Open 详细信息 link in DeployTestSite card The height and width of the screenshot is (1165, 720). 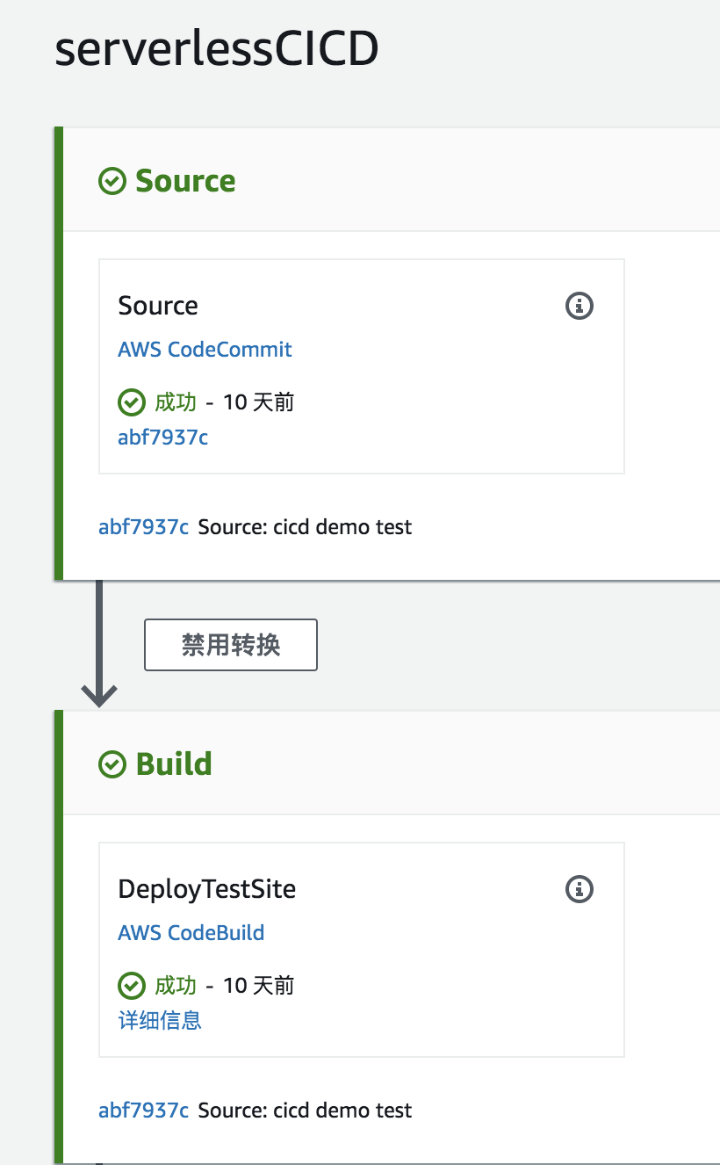tap(160, 1020)
